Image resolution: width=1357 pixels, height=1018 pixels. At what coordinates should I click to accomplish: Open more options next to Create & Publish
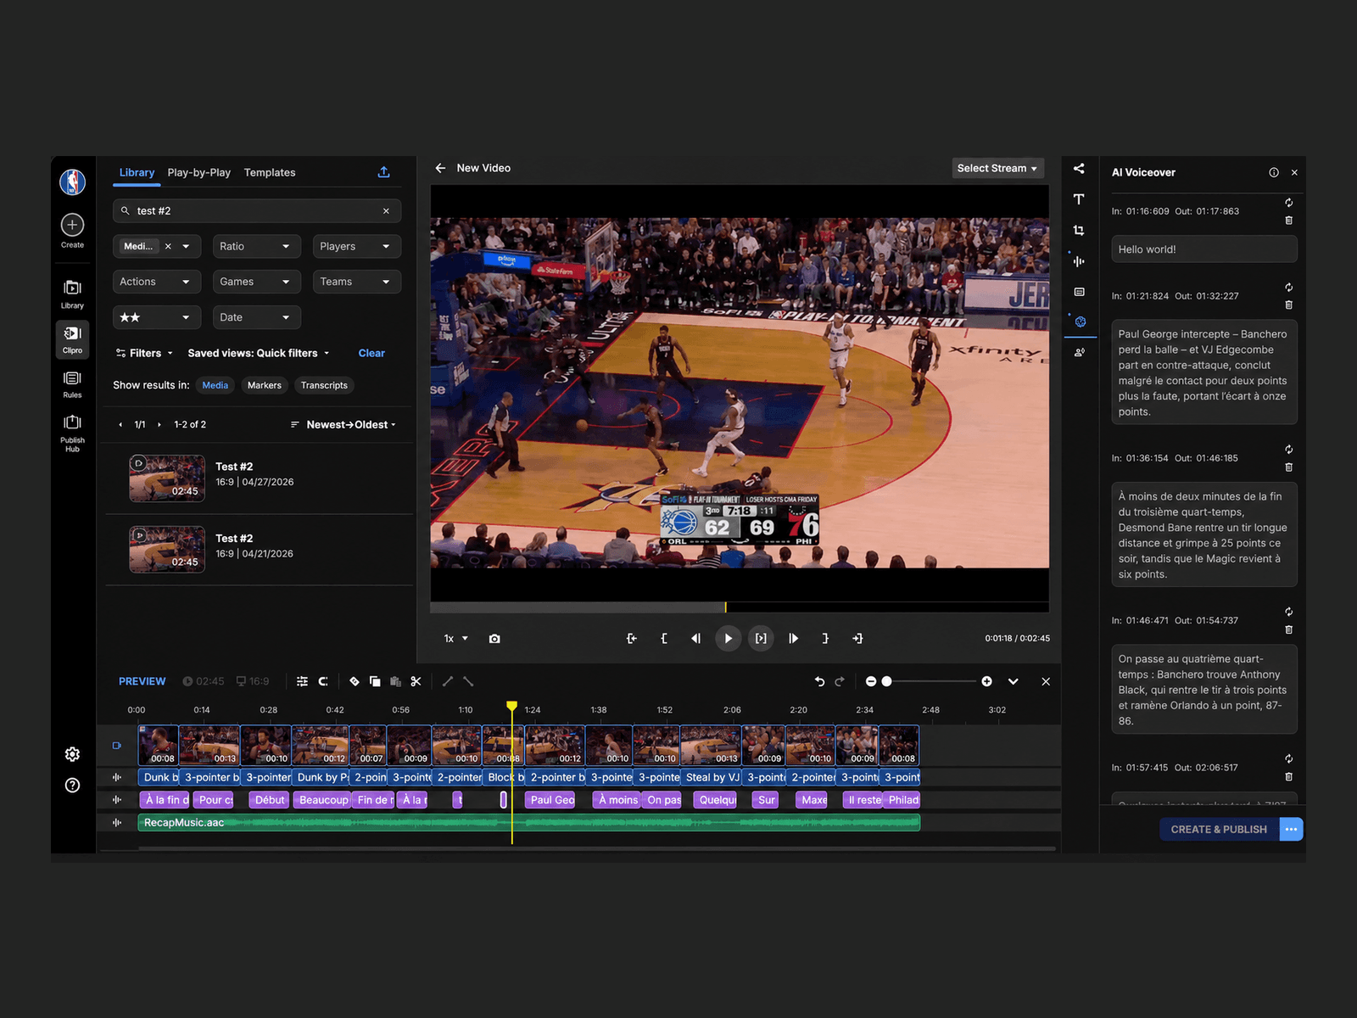click(1291, 830)
